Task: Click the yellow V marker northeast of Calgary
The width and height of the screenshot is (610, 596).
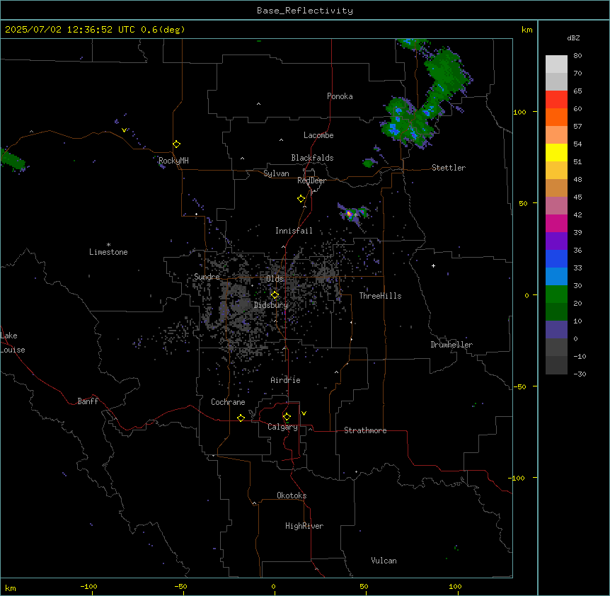Action: (304, 413)
